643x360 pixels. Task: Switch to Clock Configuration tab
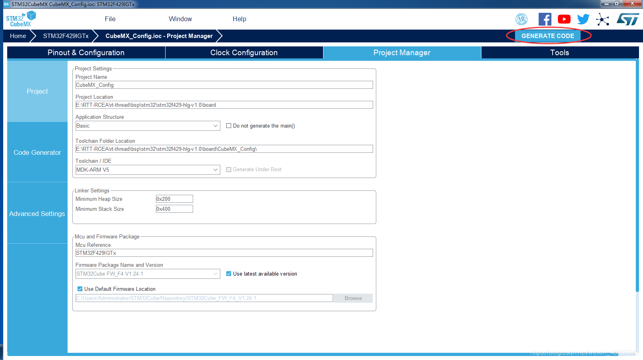[x=244, y=52]
